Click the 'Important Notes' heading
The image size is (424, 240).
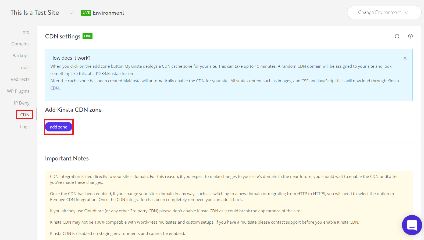click(x=67, y=159)
